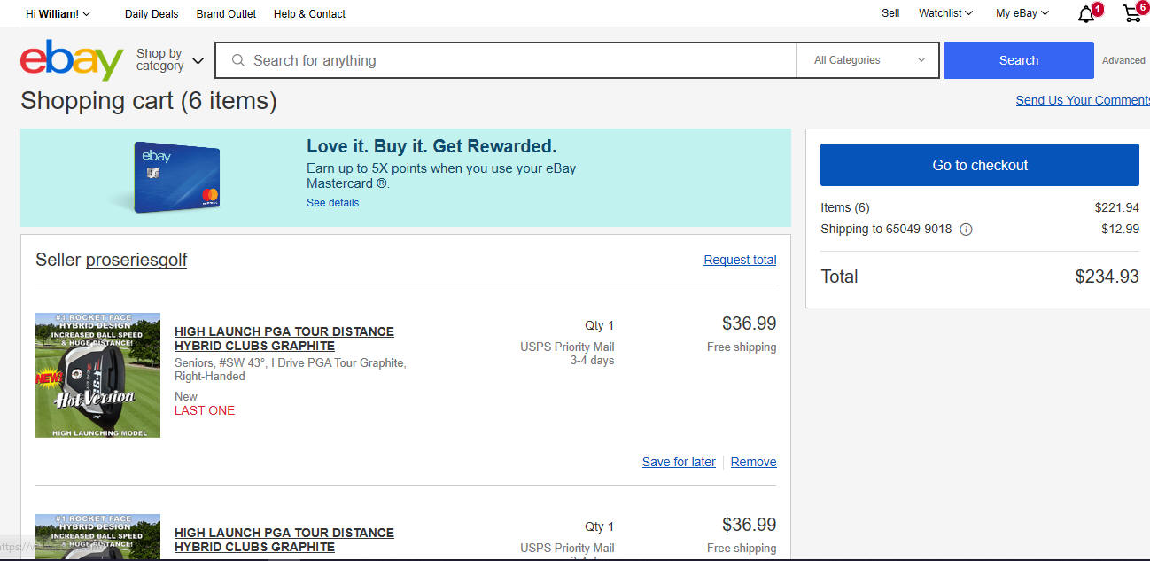Click the blue Search button
1150x561 pixels.
pos(1019,60)
